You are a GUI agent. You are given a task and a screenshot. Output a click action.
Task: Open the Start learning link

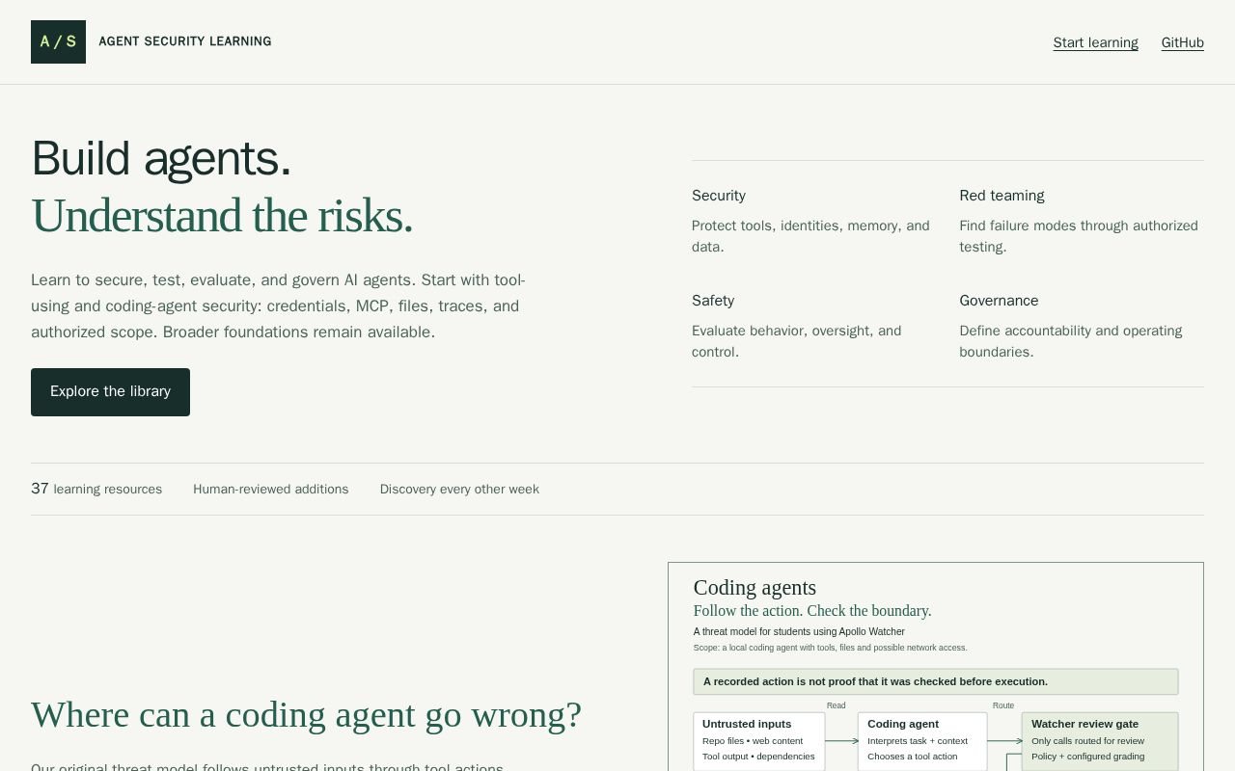click(1095, 42)
